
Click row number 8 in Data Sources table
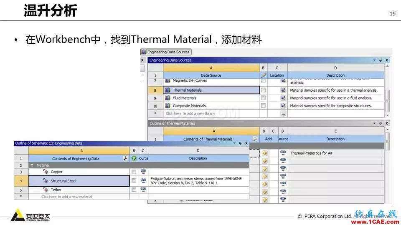[x=155, y=90]
